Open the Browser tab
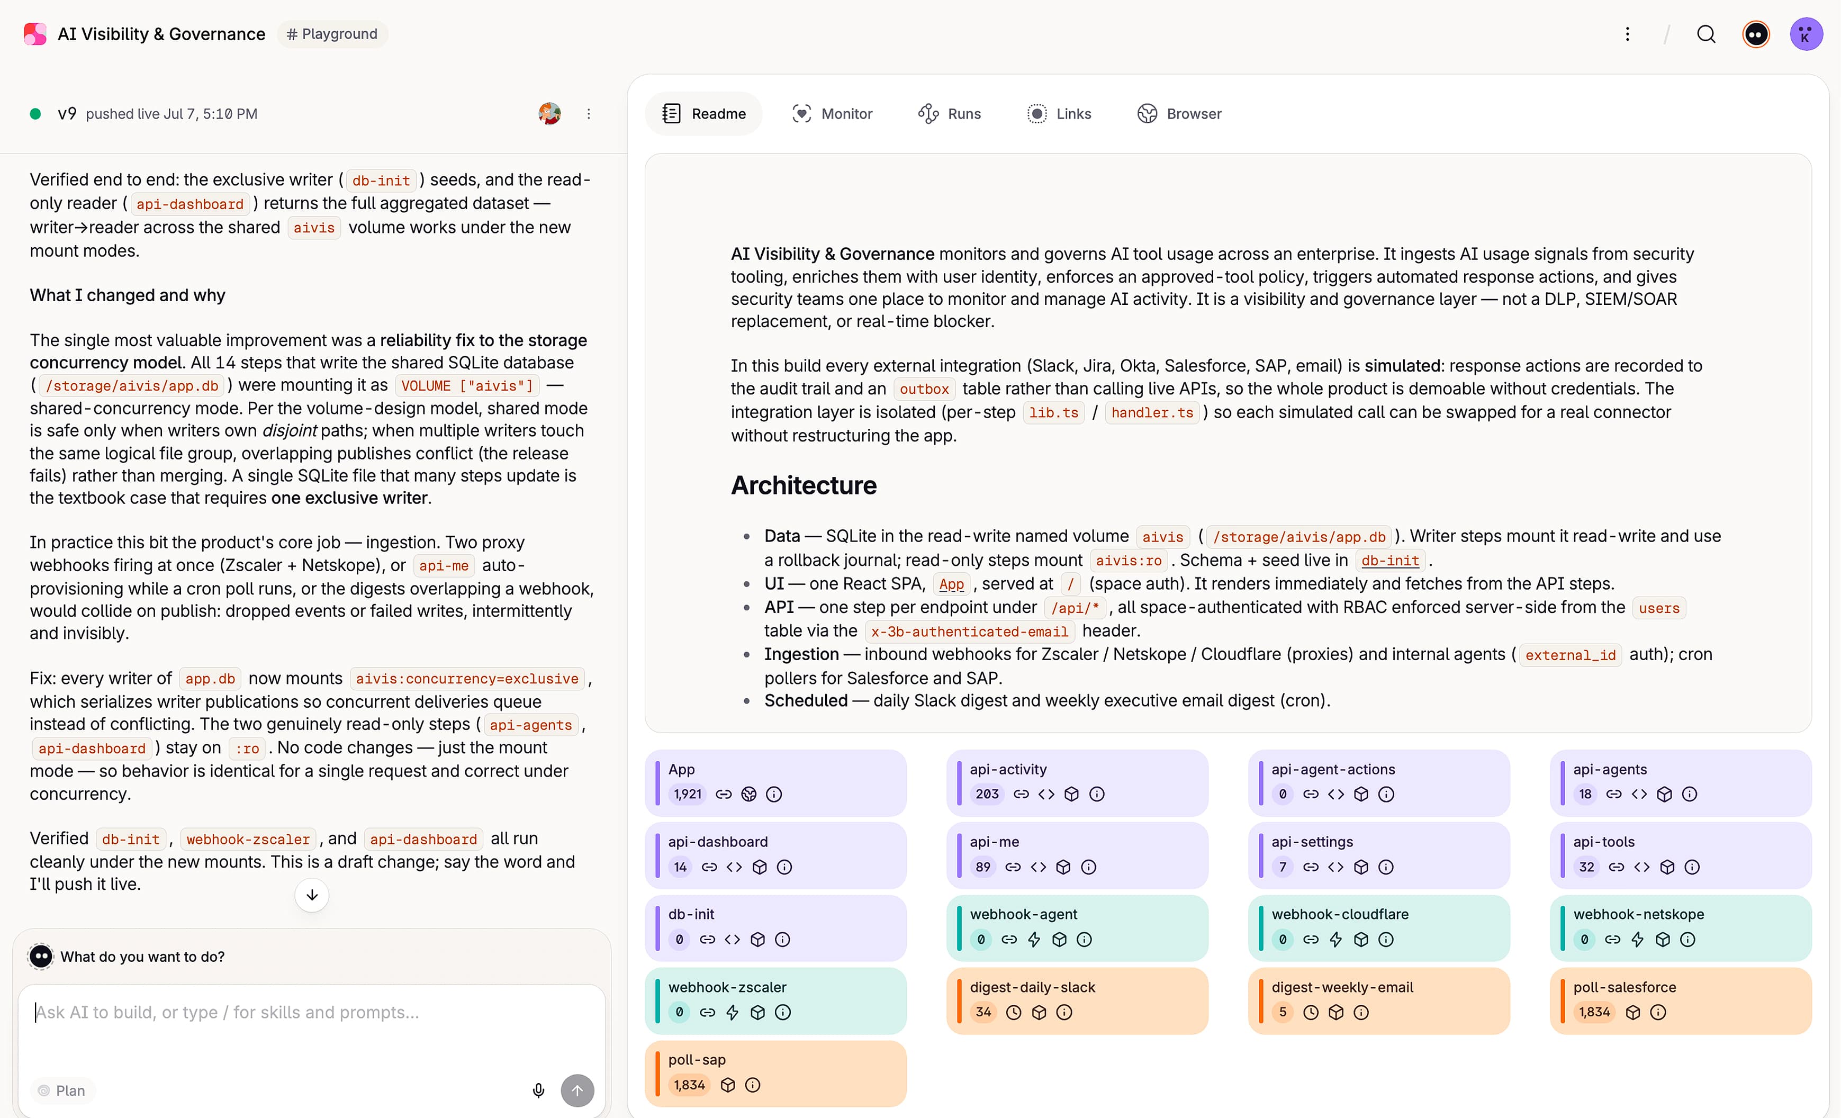This screenshot has width=1841, height=1118. pos(1180,114)
